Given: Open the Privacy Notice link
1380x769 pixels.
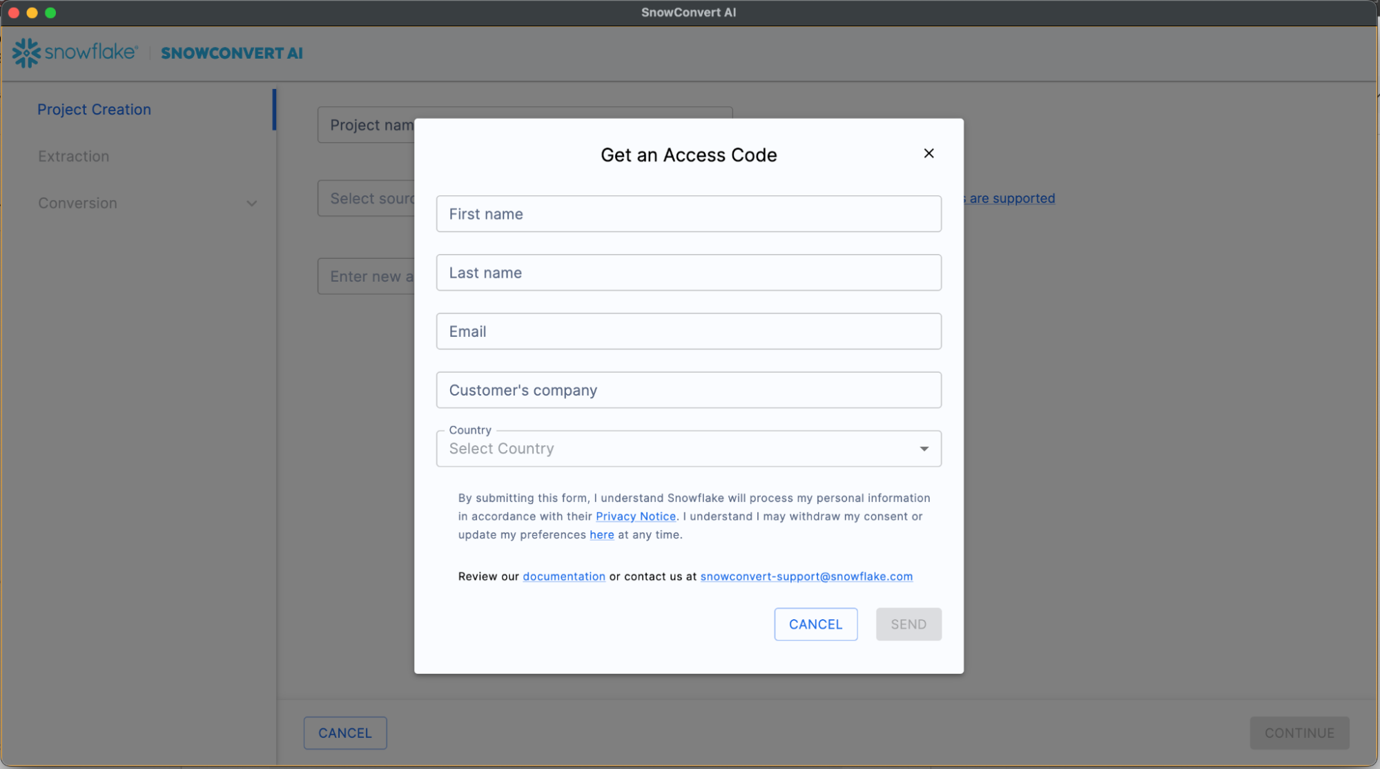Looking at the screenshot, I should tap(635, 516).
